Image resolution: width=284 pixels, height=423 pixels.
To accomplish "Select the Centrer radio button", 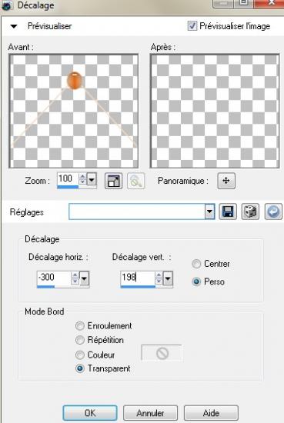I will (196, 264).
